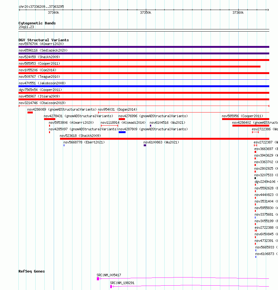This screenshot has height=290, width=278.
Task: Click the RefSeq Genes track title
Action: click(32, 271)
